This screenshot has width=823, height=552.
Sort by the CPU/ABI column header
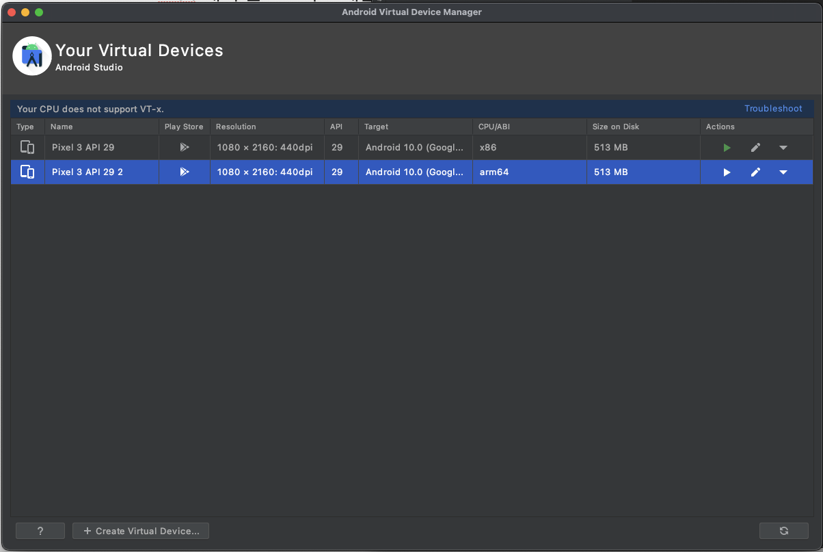point(530,127)
